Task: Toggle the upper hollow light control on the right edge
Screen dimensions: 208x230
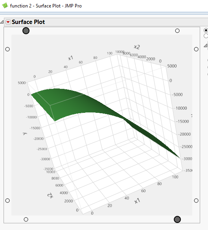Action: click(196, 49)
